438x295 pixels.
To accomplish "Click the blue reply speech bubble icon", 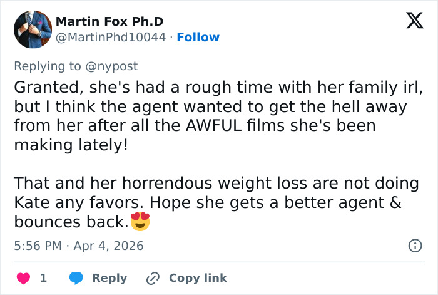I will [x=76, y=278].
